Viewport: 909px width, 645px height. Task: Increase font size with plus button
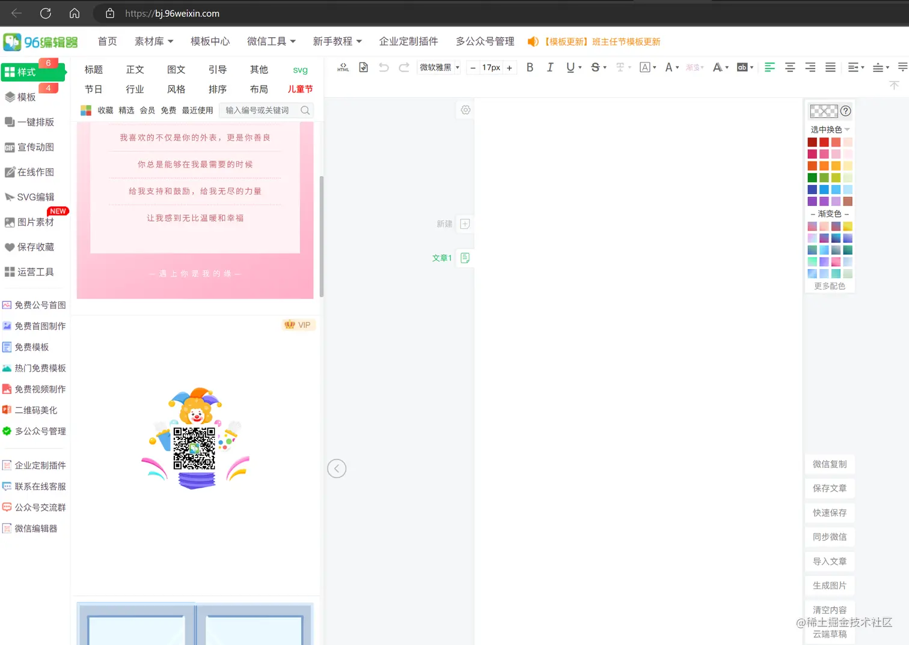coord(509,68)
